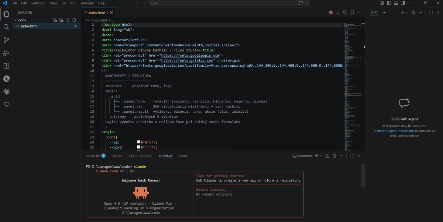The width and height of the screenshot is (443, 222).
Task: Open chat settings gear icon
Action: [x=413, y=13]
